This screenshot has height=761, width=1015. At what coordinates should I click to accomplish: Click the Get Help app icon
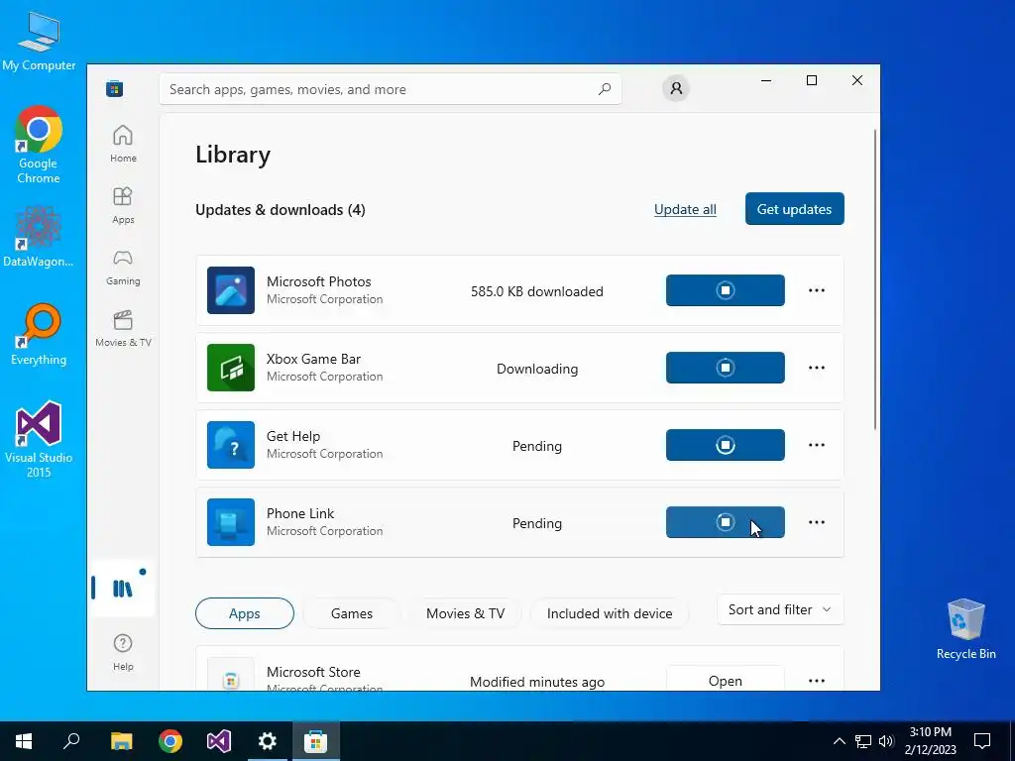coord(231,445)
